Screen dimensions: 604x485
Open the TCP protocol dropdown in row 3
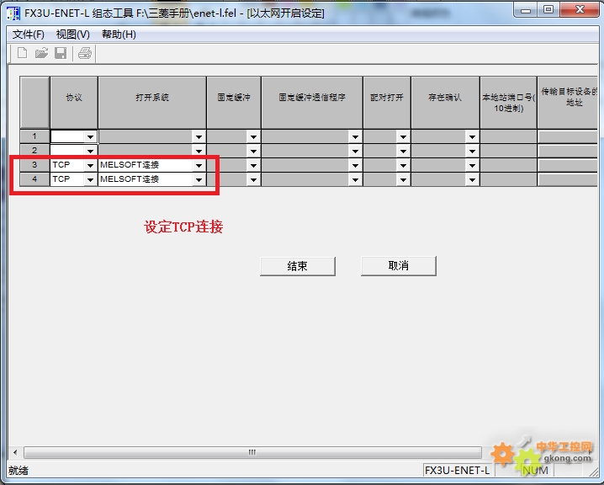click(x=90, y=165)
